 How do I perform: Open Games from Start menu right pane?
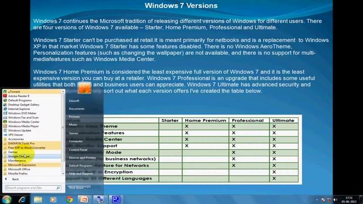(73, 133)
